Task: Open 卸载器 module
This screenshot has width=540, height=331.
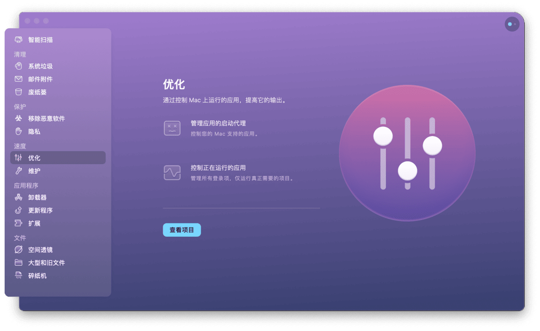Action: pos(58,197)
